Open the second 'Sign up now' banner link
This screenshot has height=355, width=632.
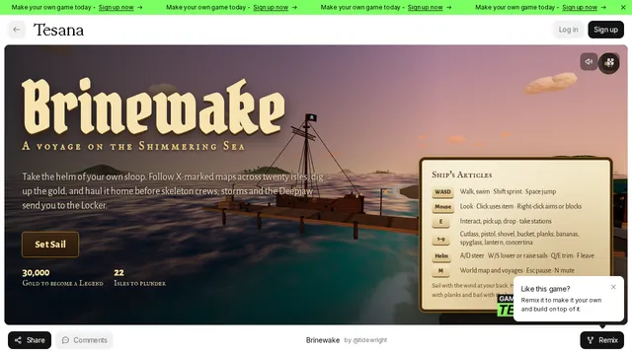coord(271,7)
